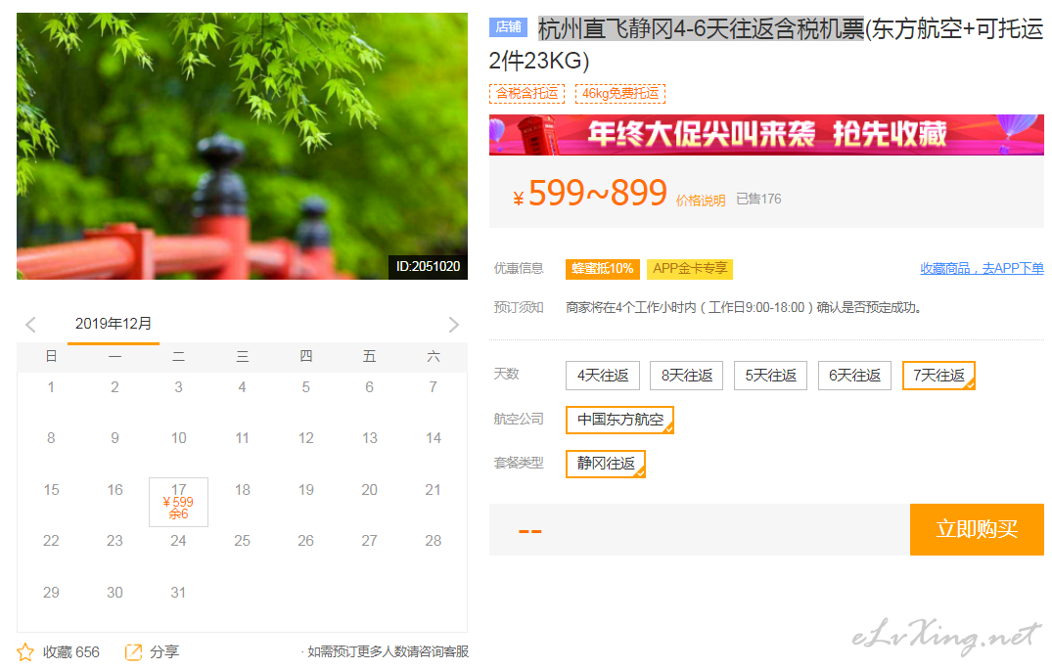1052x669 pixels.
Task: Go to next month arrow
Action: pos(453,325)
